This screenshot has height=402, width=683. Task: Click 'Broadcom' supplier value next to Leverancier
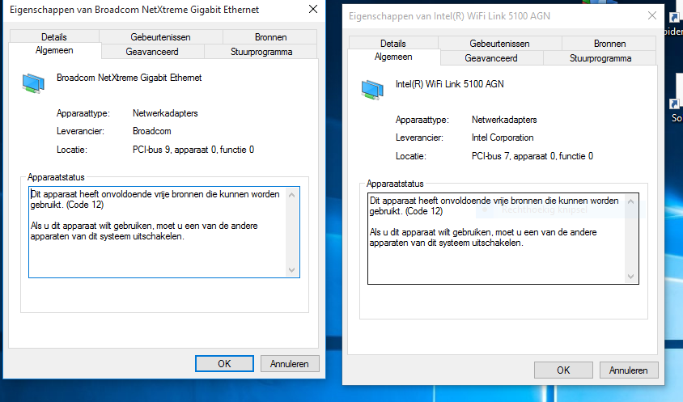click(x=151, y=131)
